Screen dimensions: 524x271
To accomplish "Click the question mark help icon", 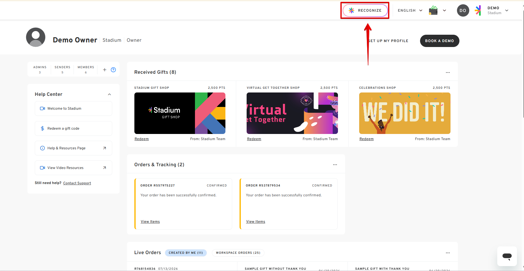I will click(x=113, y=70).
